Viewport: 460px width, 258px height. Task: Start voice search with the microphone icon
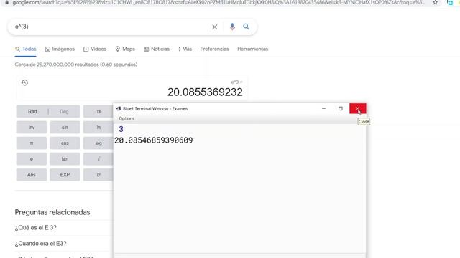pos(232,27)
